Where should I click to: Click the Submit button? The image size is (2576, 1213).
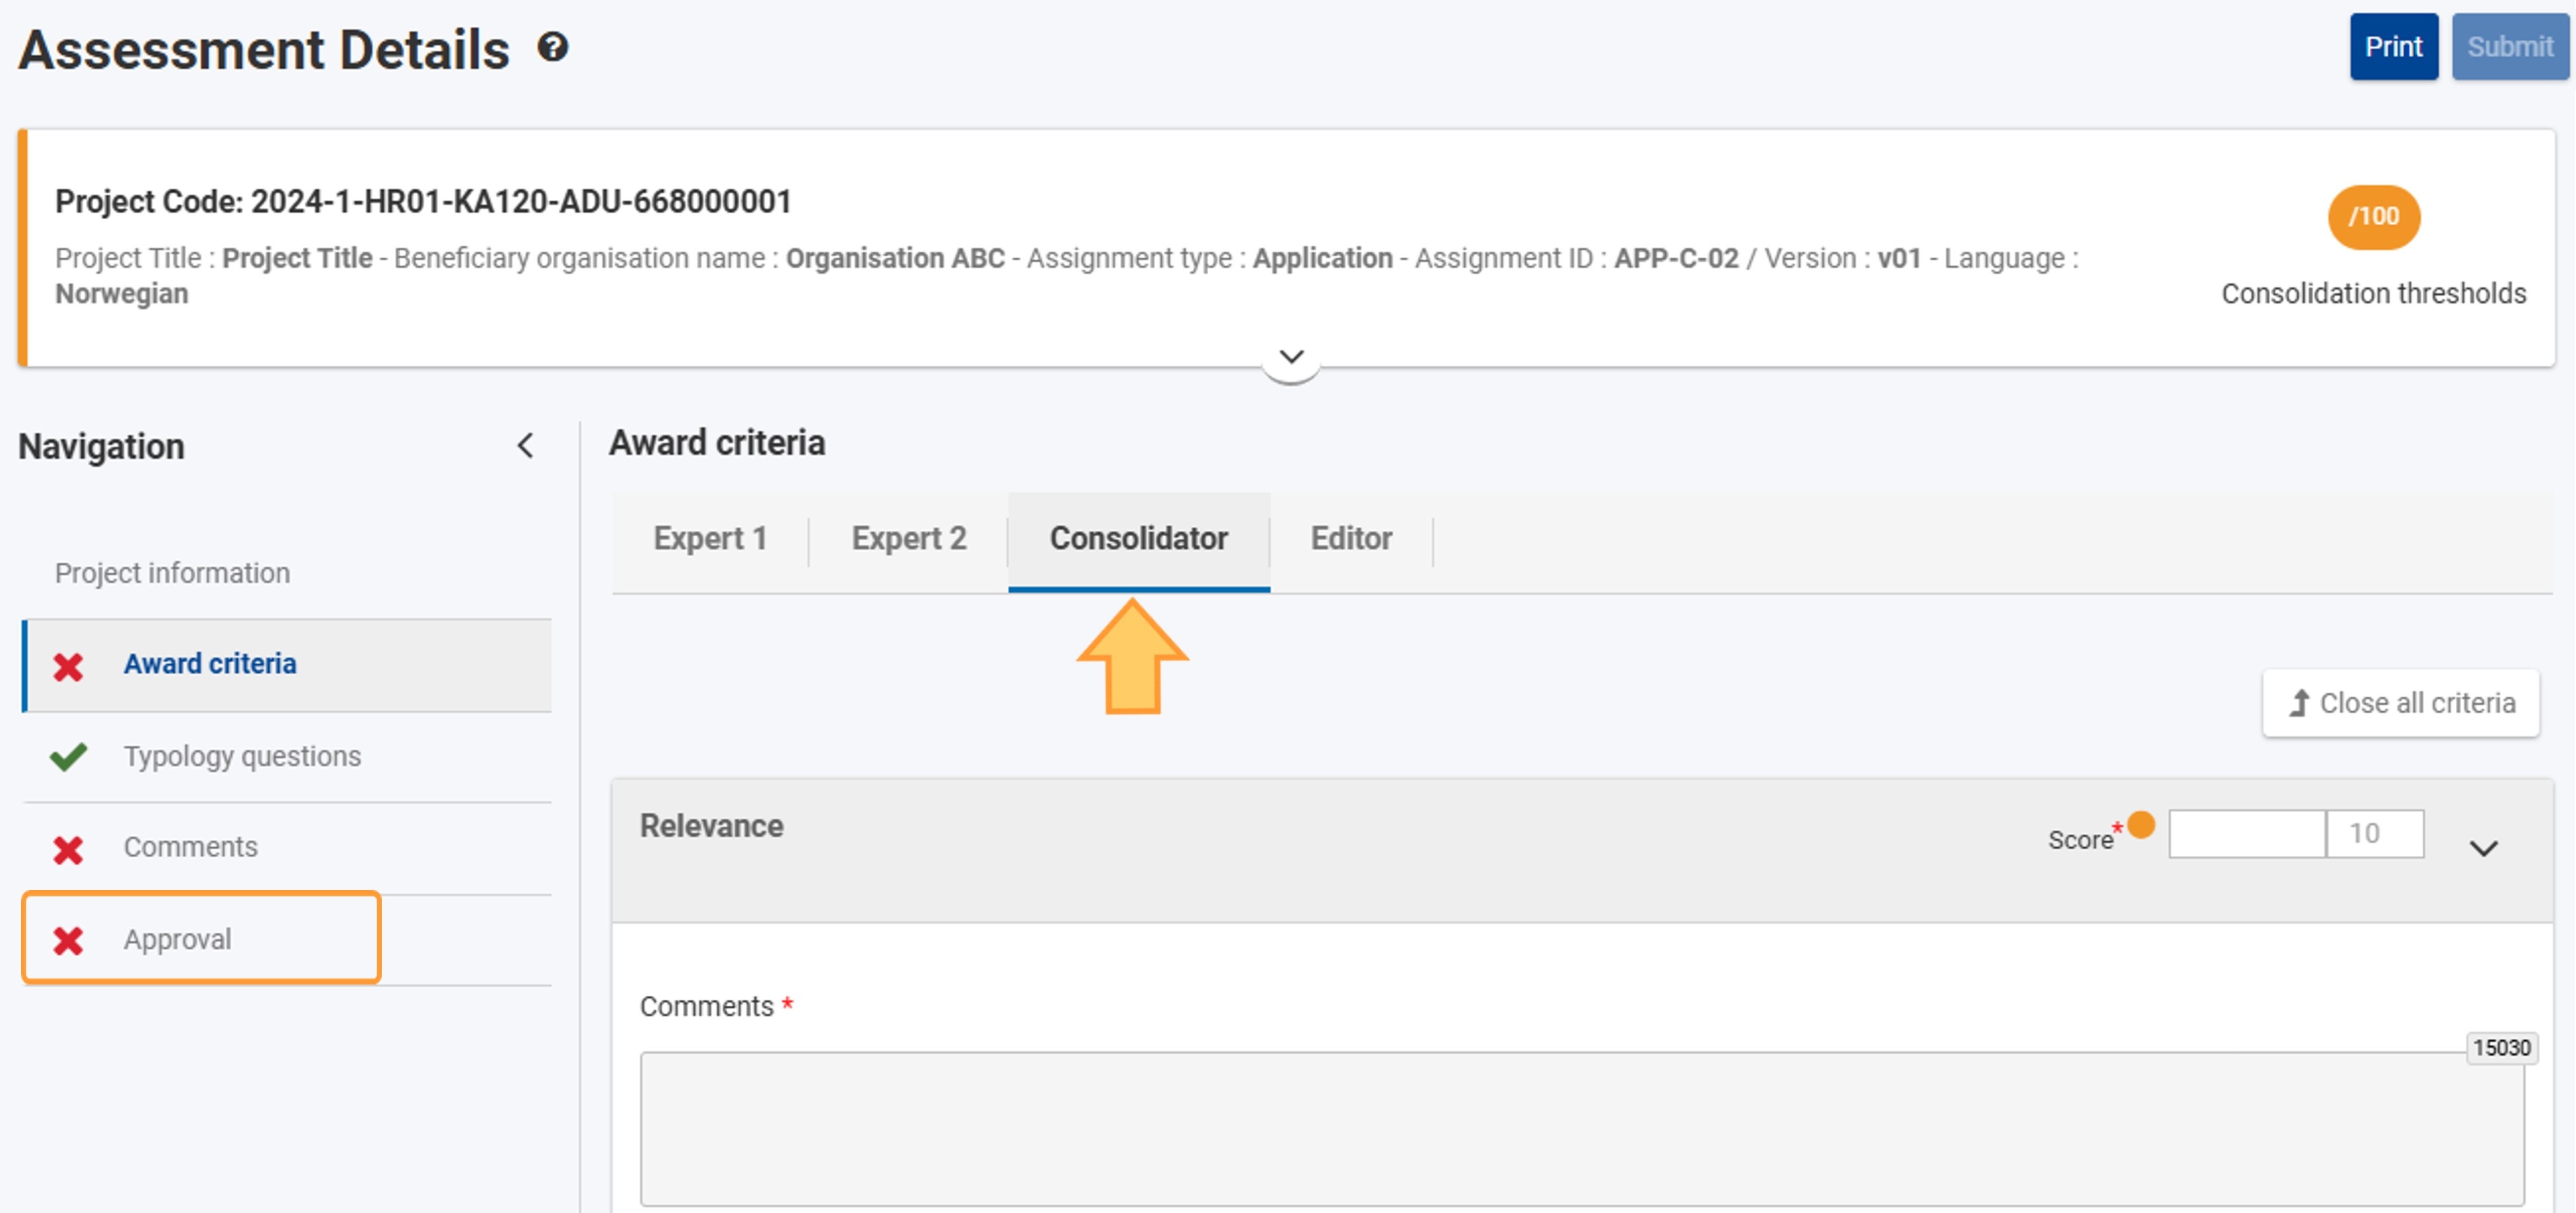point(2510,47)
